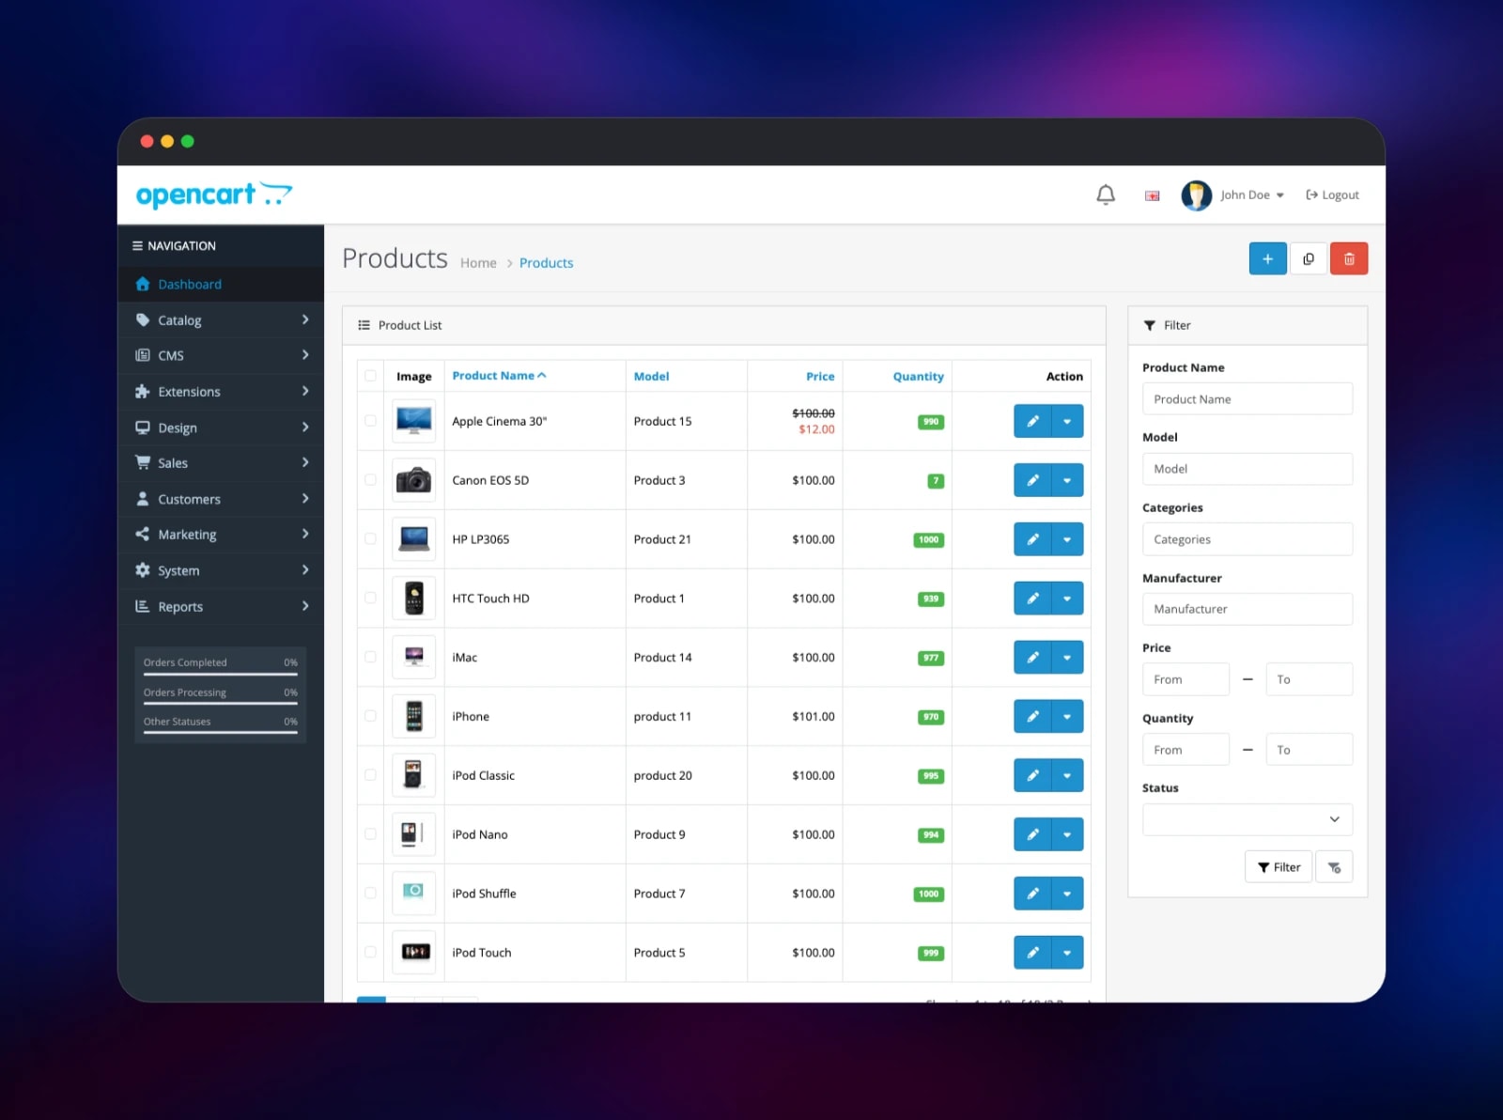Click the Logout link
Image resolution: width=1503 pixels, height=1120 pixels.
point(1332,195)
